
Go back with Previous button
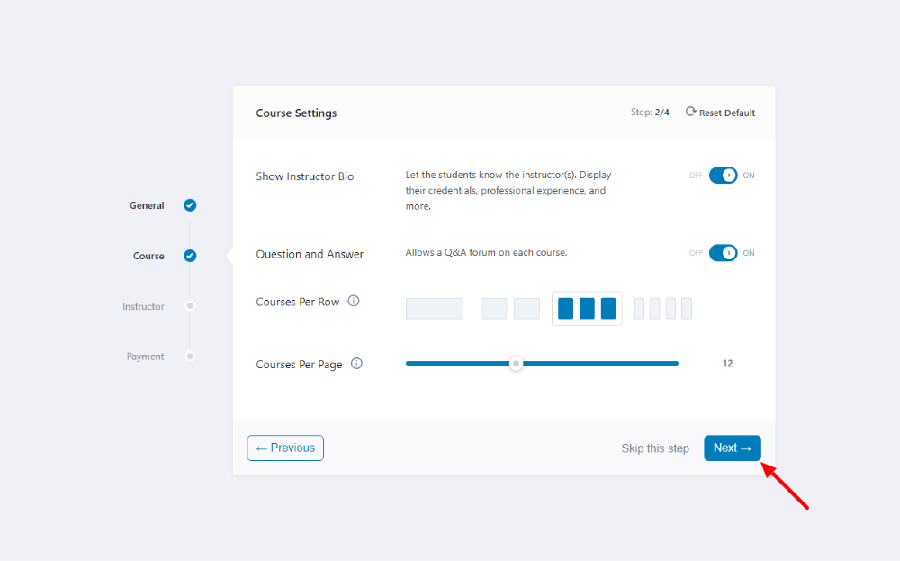pyautogui.click(x=285, y=448)
